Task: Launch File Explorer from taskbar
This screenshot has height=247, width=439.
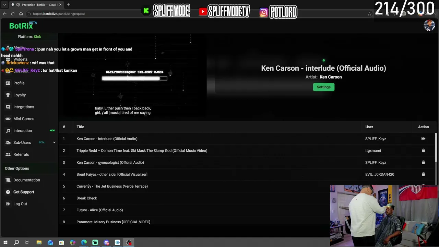Action: [x=39, y=243]
